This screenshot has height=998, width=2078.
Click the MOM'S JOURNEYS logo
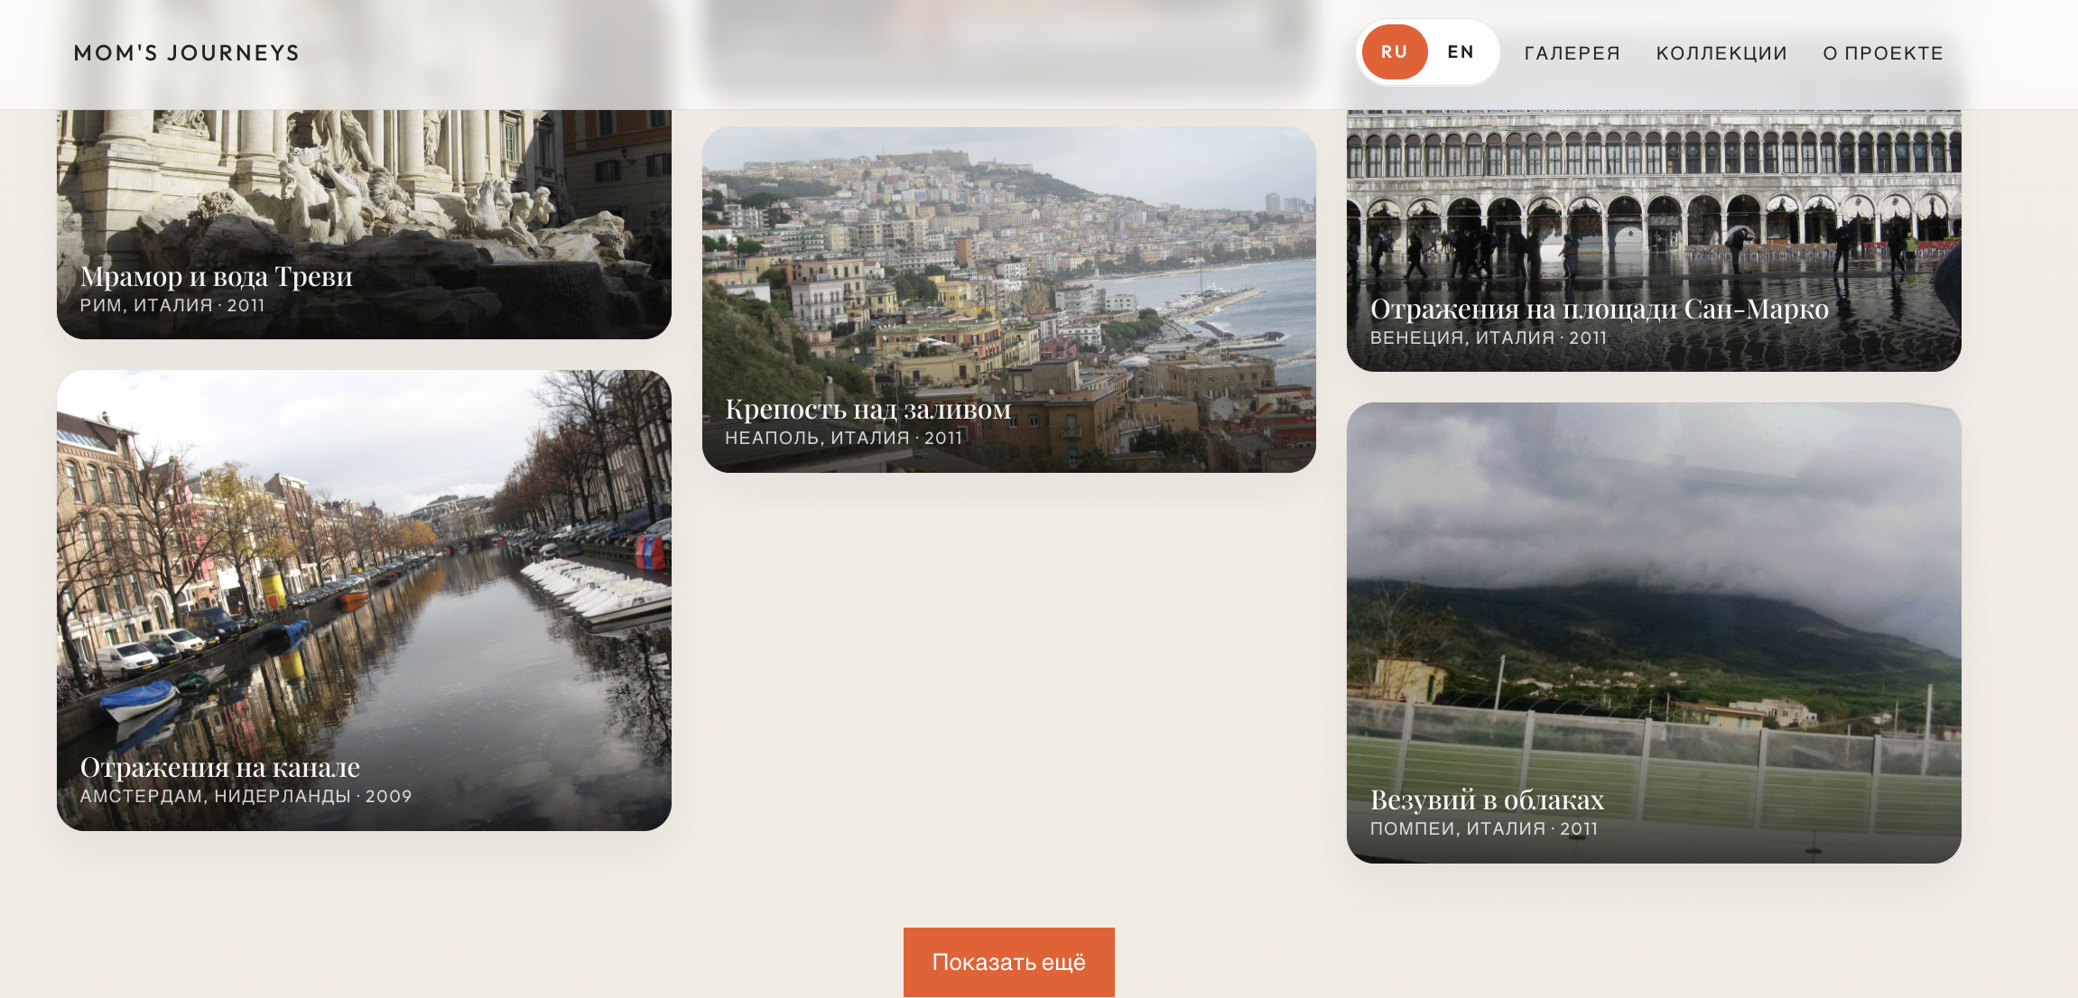coord(186,53)
